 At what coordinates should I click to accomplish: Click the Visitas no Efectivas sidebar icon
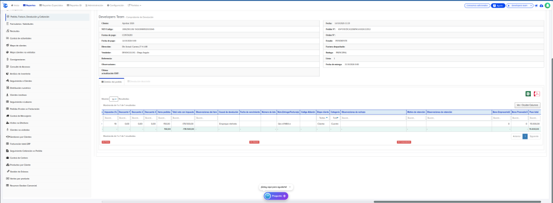click(8, 123)
